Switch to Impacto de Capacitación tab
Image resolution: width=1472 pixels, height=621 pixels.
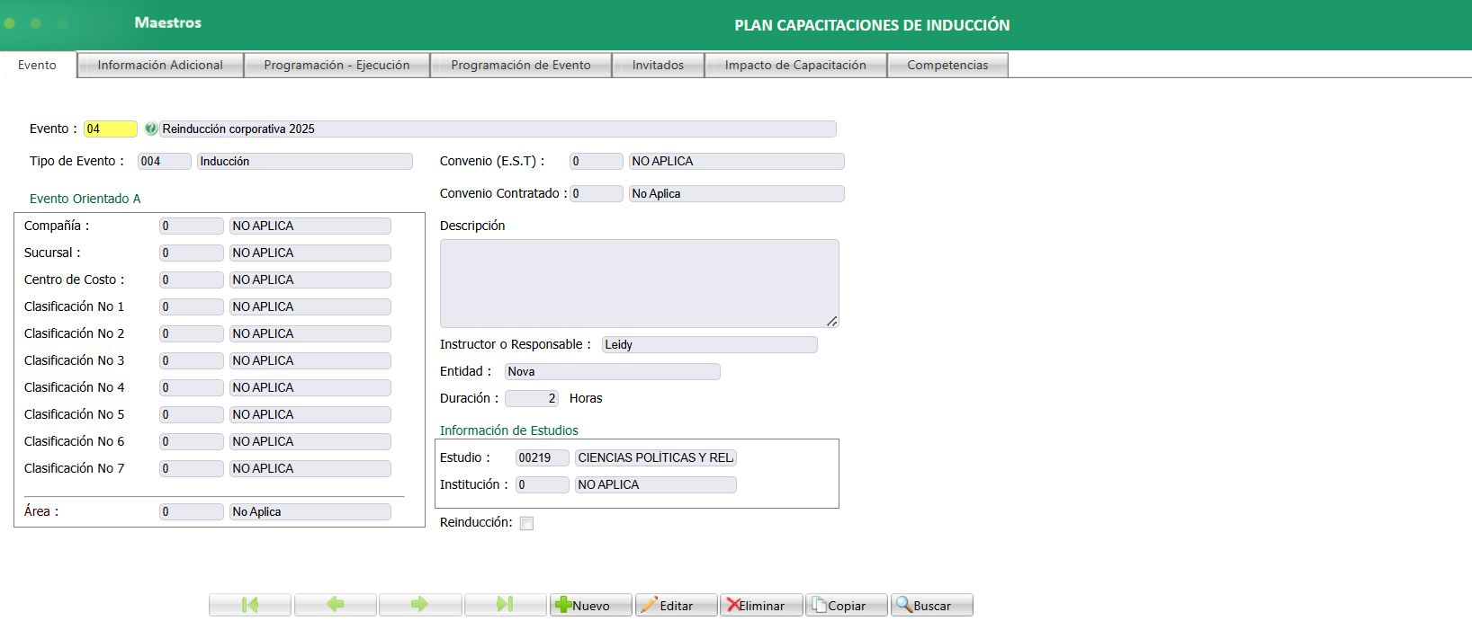795,65
